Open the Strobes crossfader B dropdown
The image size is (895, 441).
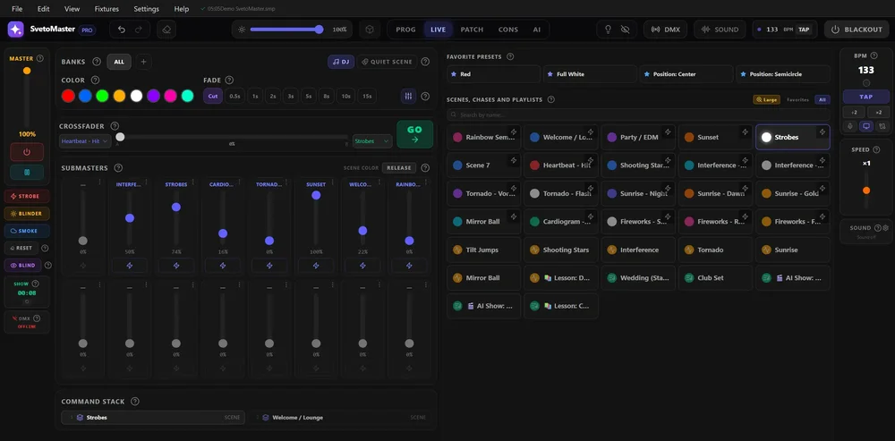(x=372, y=141)
